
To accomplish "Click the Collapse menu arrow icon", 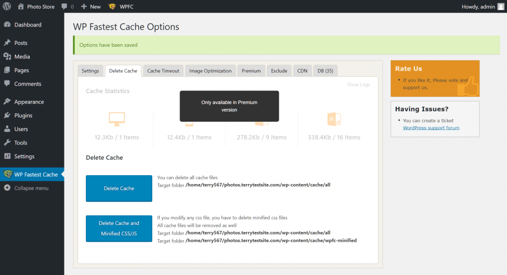I will tap(7, 187).
